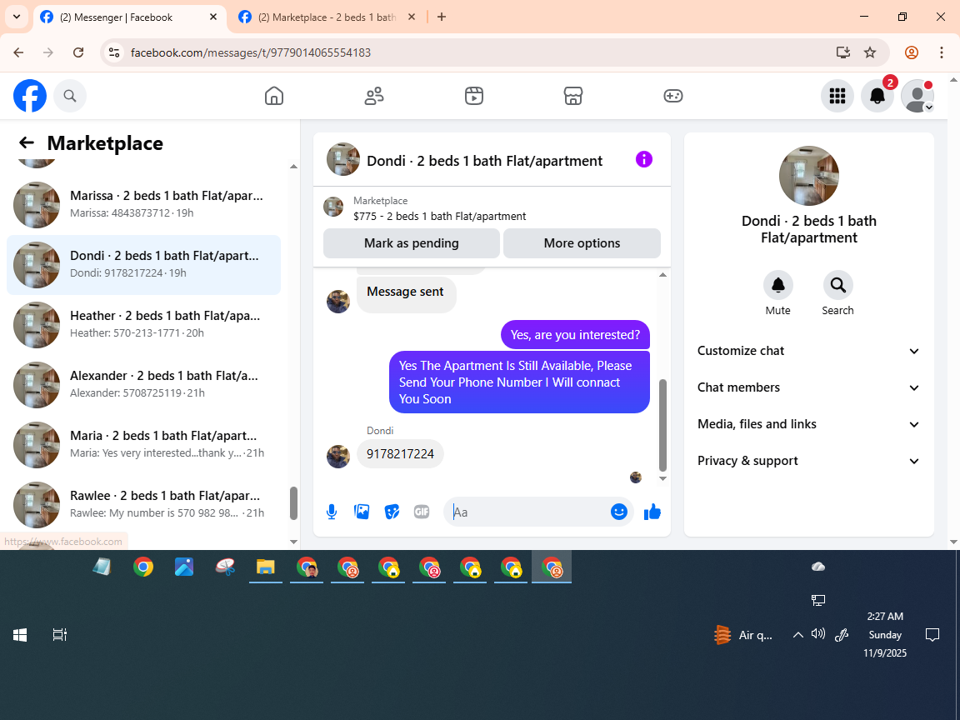Send a thumbs-up like
Image resolution: width=960 pixels, height=720 pixels.
pyautogui.click(x=652, y=512)
